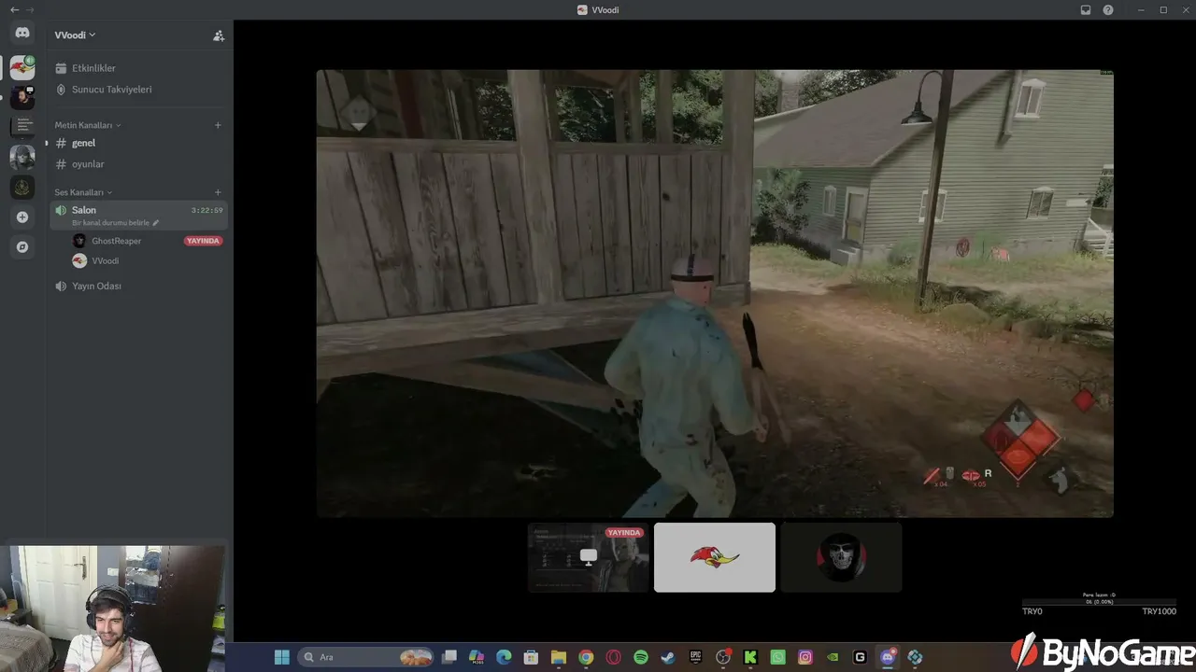Image resolution: width=1196 pixels, height=672 pixels.
Task: Open VVoodi server dropdown menu
Action: pos(75,35)
